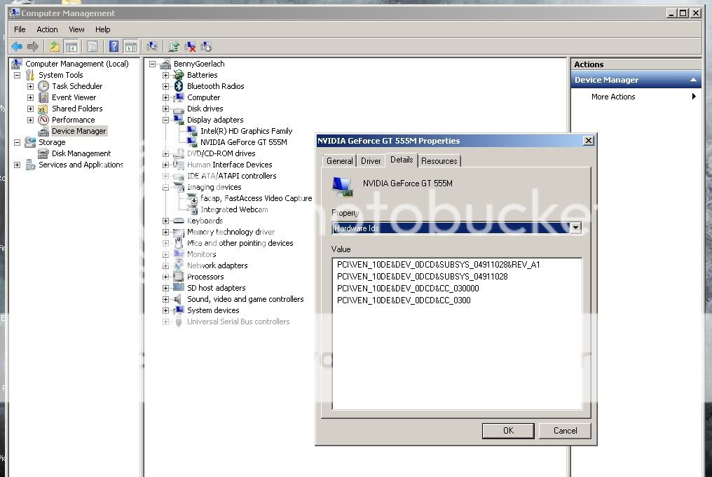Open Help via blue question mark icon

pos(114,47)
